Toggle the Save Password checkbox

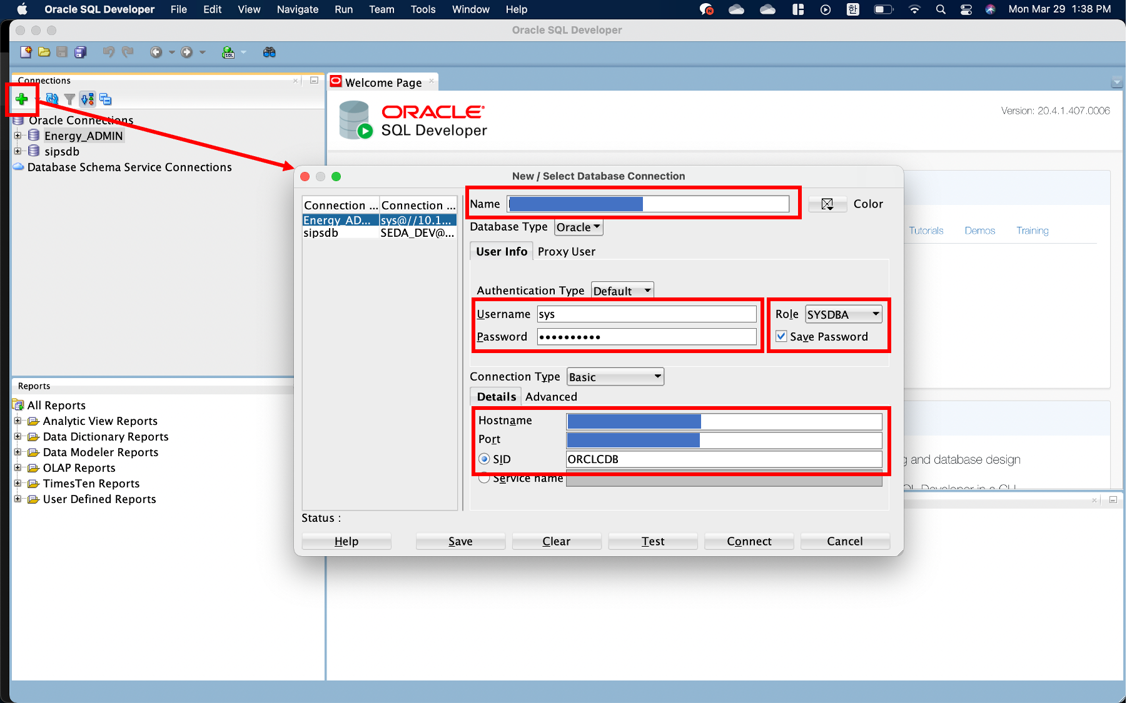click(781, 336)
